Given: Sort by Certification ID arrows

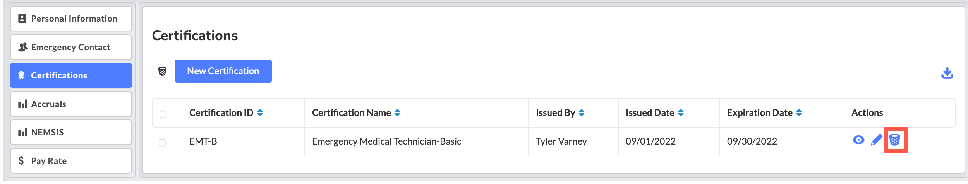Looking at the screenshot, I should coord(260,112).
